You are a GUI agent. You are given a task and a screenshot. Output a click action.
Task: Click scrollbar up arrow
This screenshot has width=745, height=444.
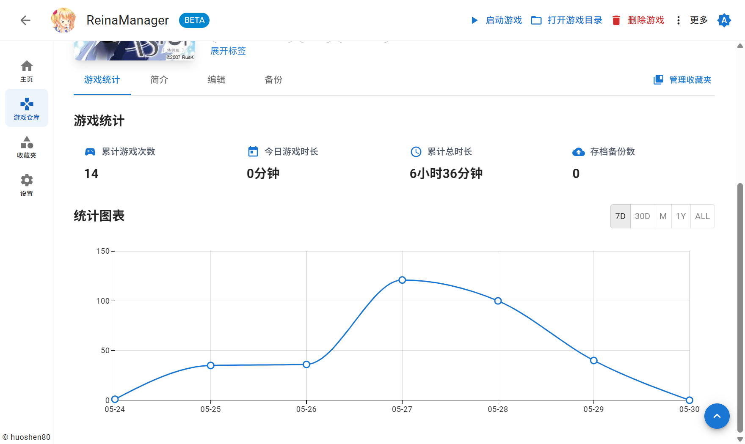tap(740, 46)
